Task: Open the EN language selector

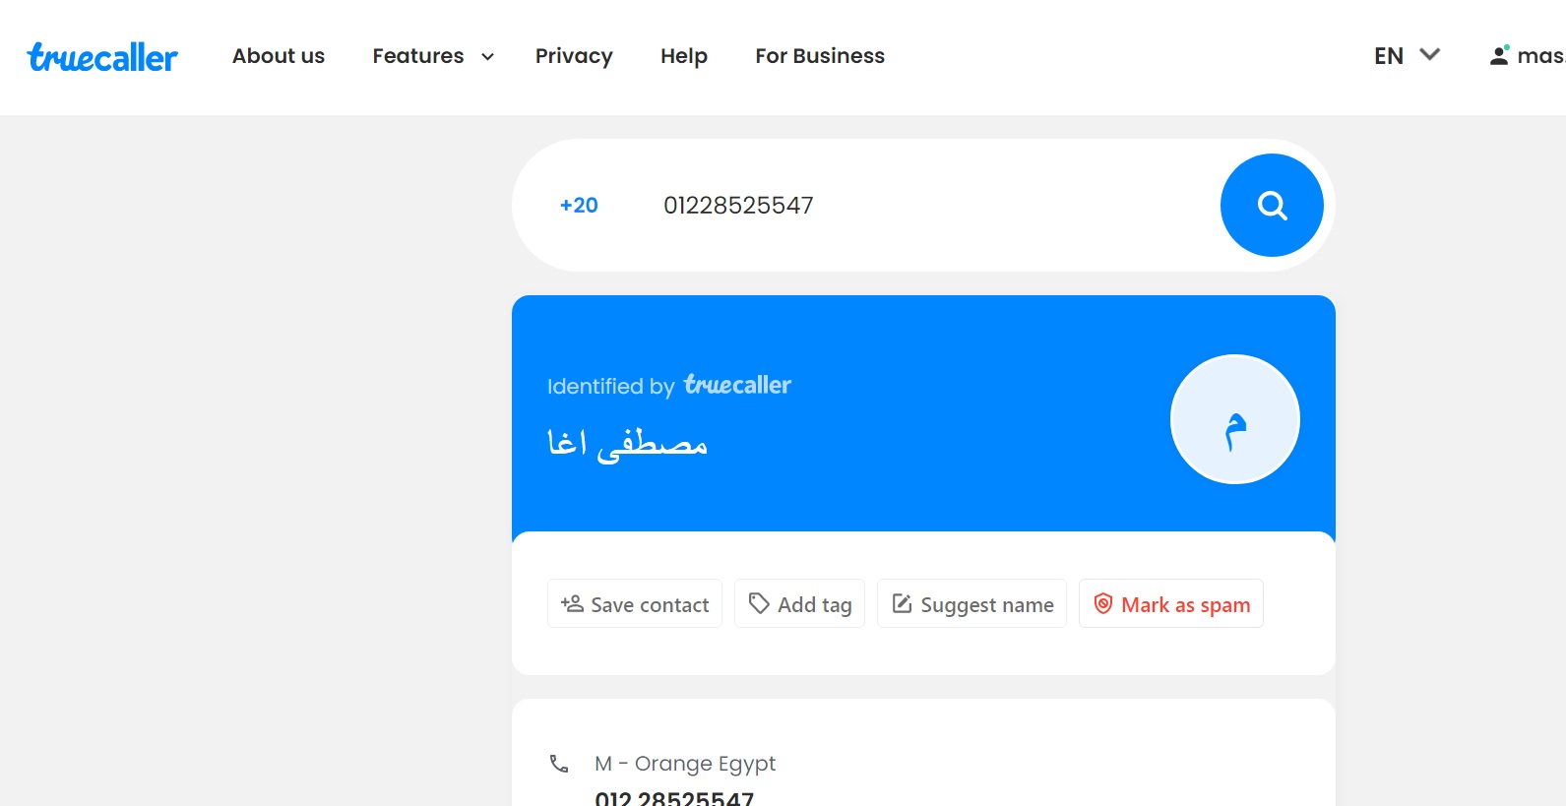Action: point(1407,56)
